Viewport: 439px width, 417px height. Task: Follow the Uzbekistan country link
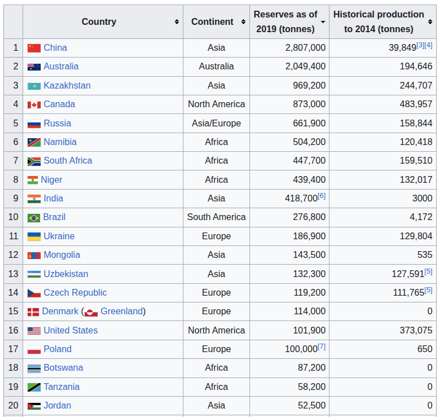point(66,274)
